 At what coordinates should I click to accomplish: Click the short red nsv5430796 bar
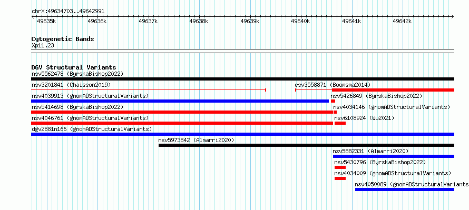340,167
